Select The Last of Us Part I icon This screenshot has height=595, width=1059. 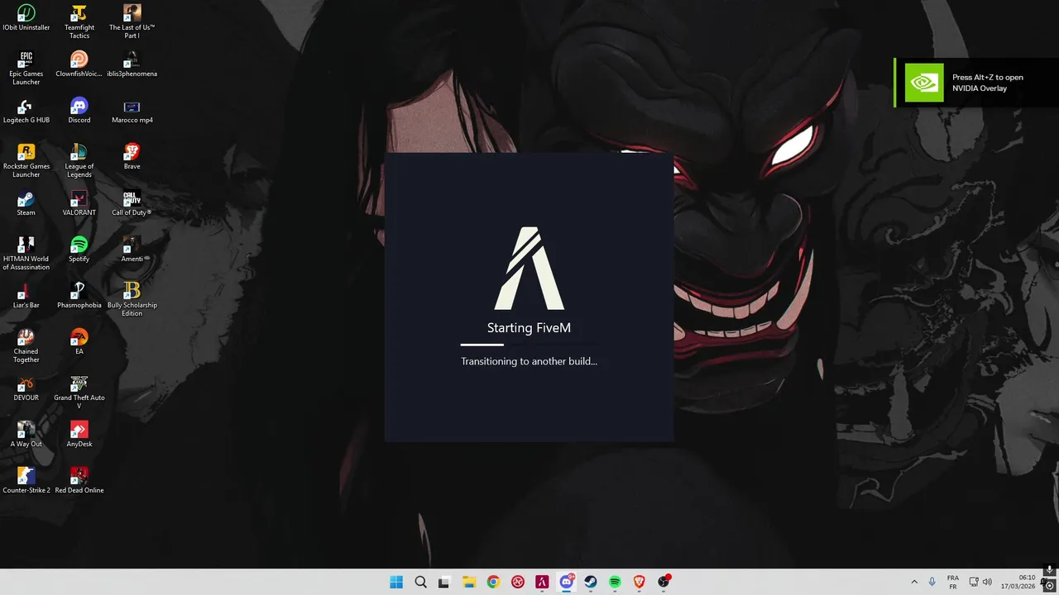132,21
